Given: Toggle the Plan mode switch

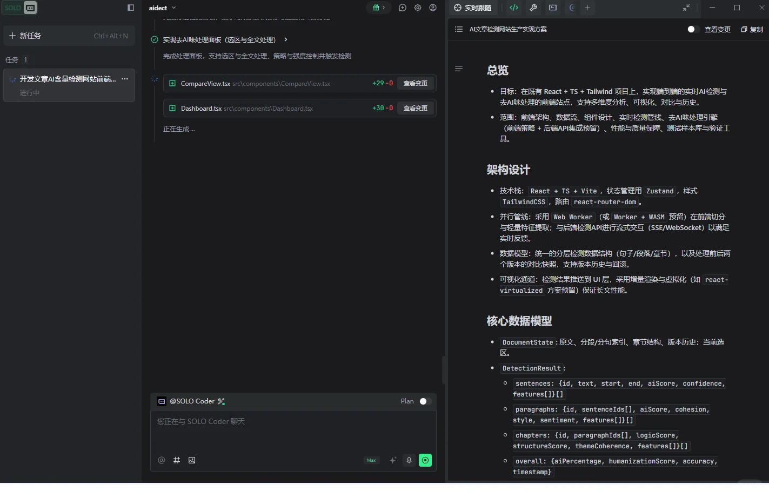Looking at the screenshot, I should tap(424, 401).
